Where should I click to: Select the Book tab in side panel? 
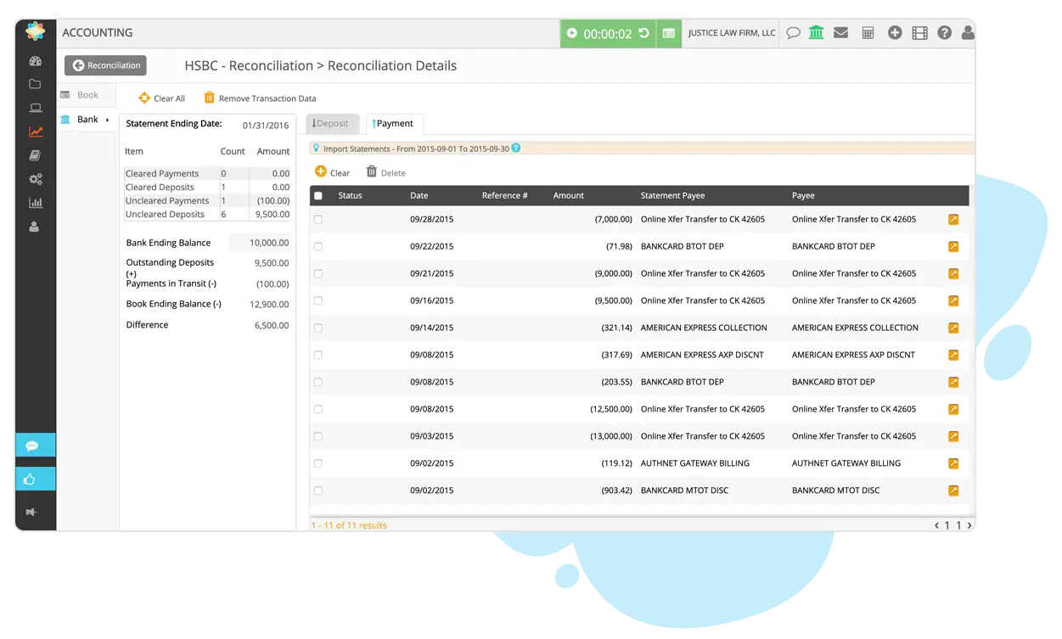click(x=87, y=95)
